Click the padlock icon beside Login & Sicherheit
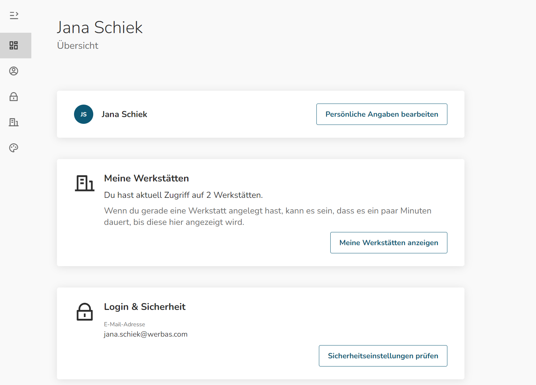 coord(85,312)
